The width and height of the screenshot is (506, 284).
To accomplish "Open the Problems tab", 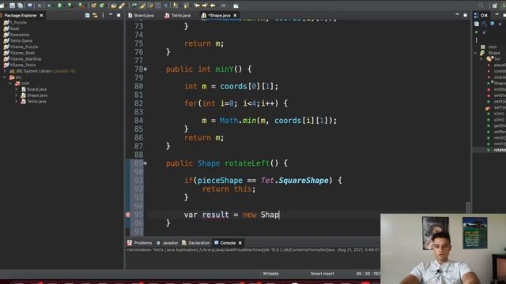I will (x=139, y=243).
